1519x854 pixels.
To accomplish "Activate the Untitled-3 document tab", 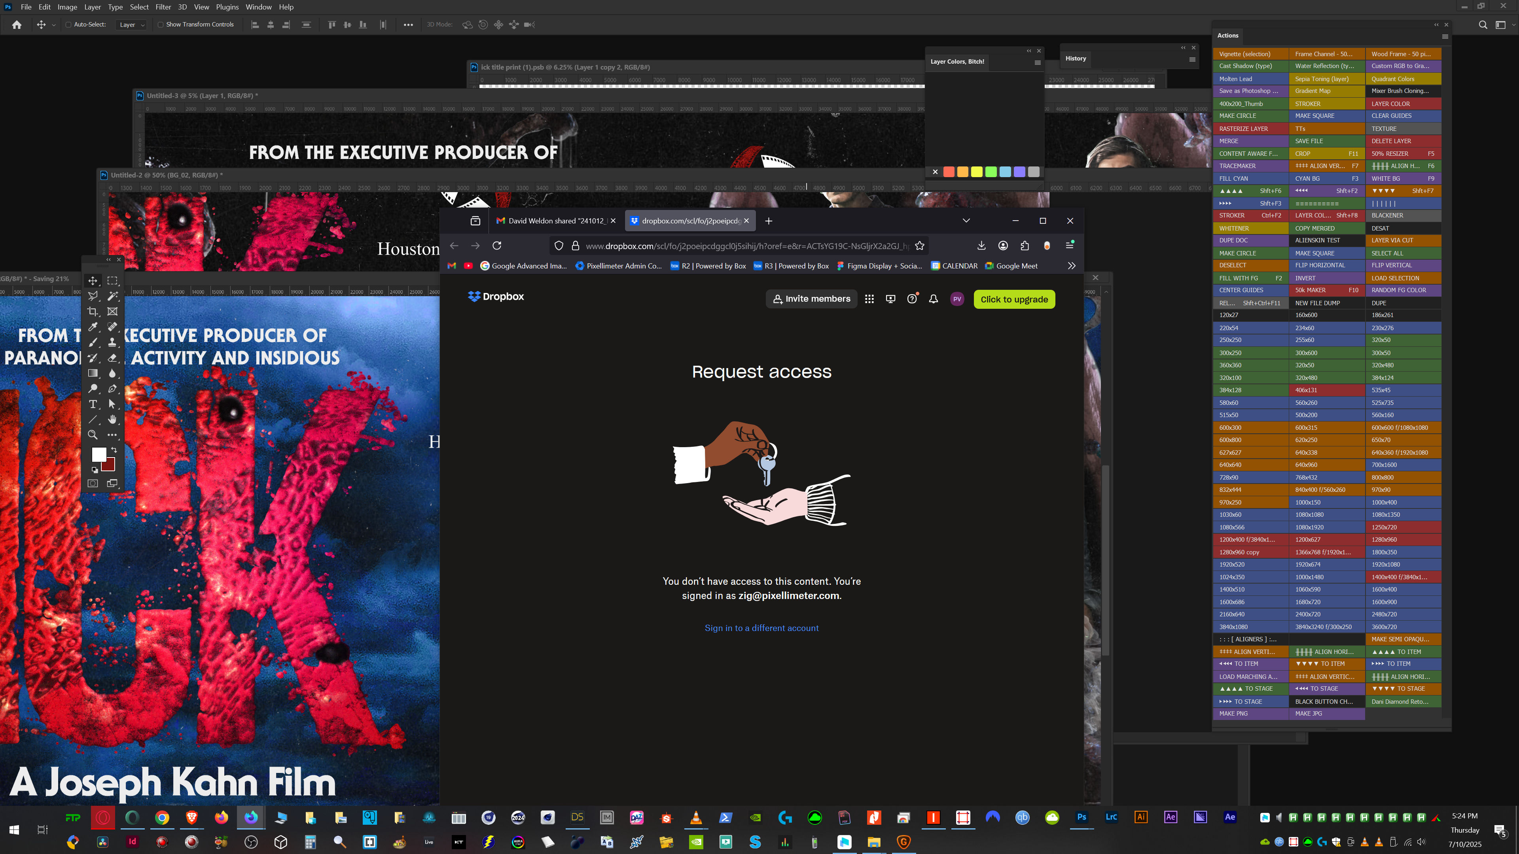I will point(202,95).
